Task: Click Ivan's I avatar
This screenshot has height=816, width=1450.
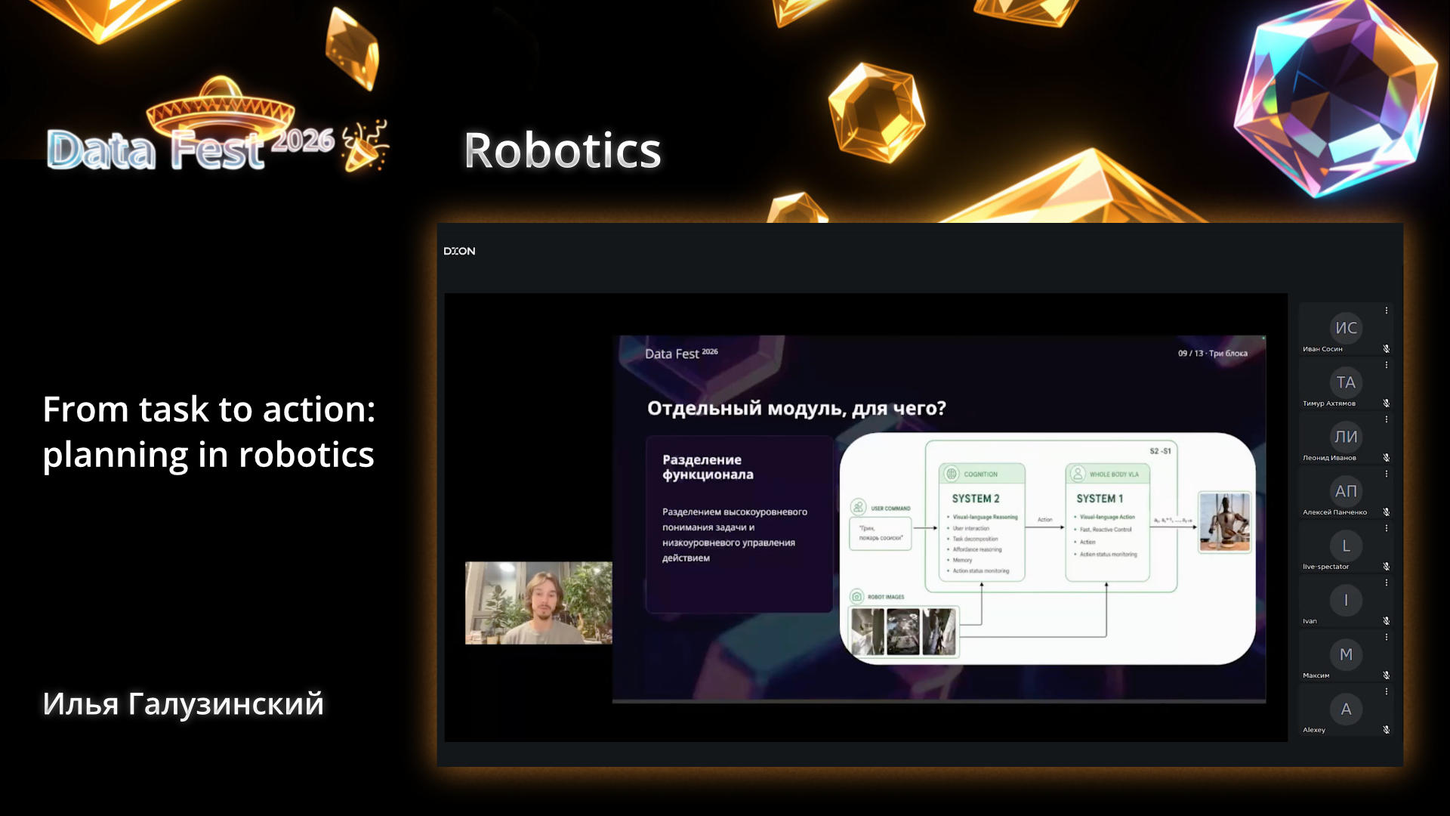Action: pyautogui.click(x=1346, y=600)
